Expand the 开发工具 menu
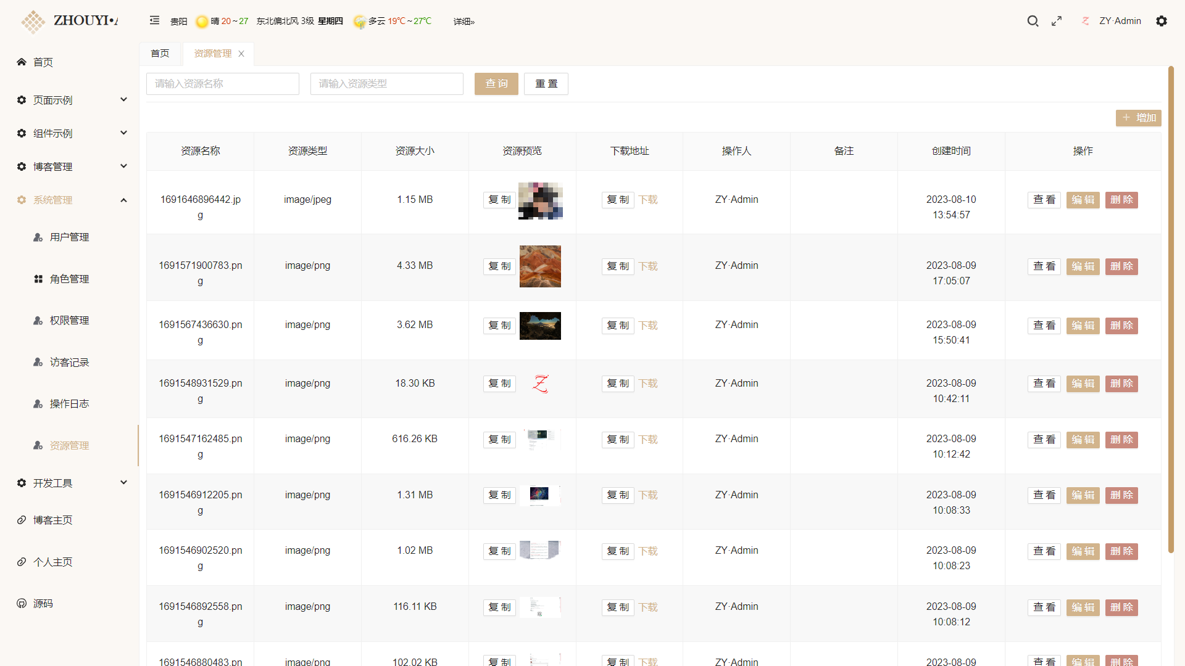Image resolution: width=1185 pixels, height=666 pixels. [x=123, y=482]
